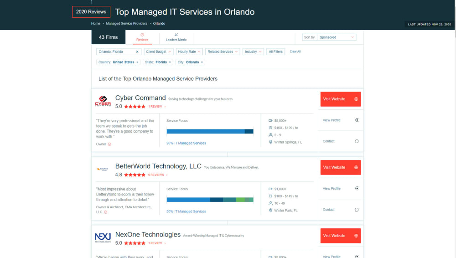Click the Winter Springs, FL location pin icon
This screenshot has height=258, width=456.
[270, 142]
